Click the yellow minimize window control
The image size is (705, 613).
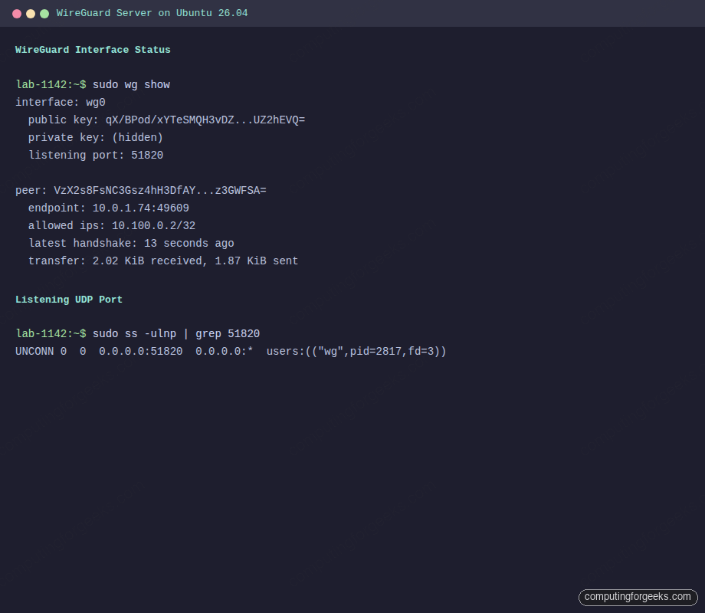(30, 13)
